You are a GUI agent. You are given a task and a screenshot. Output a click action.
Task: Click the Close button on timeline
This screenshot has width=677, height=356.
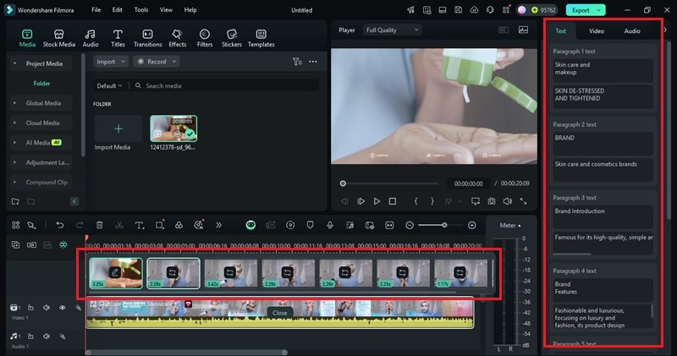280,313
